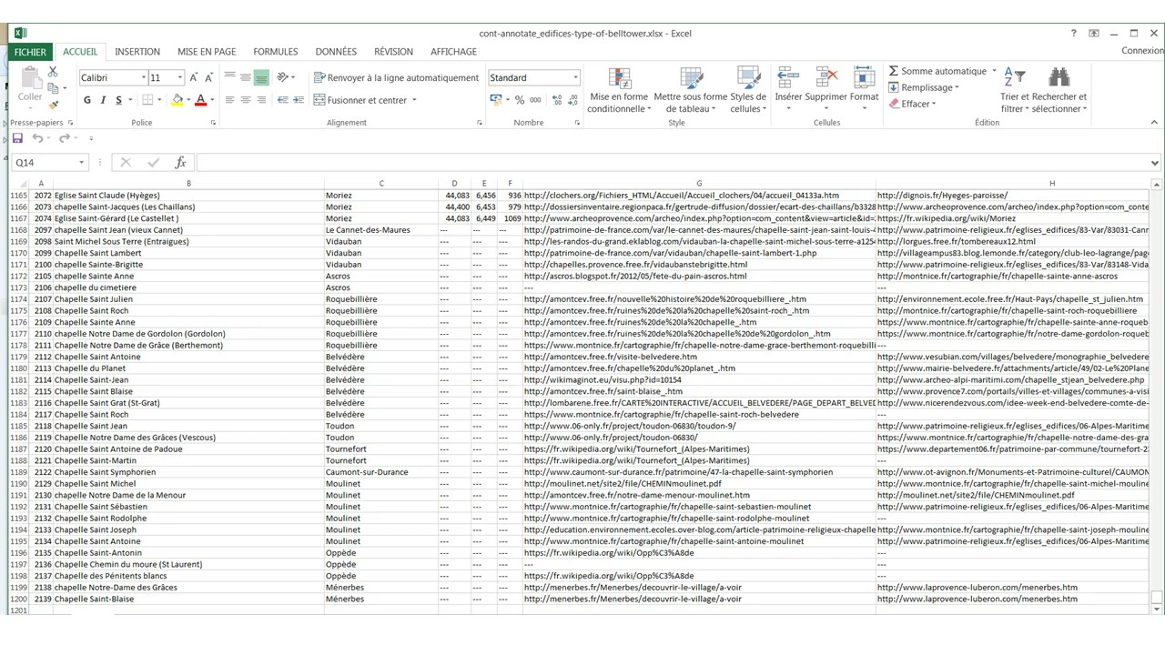Open the Effacer clear menu

click(x=913, y=104)
